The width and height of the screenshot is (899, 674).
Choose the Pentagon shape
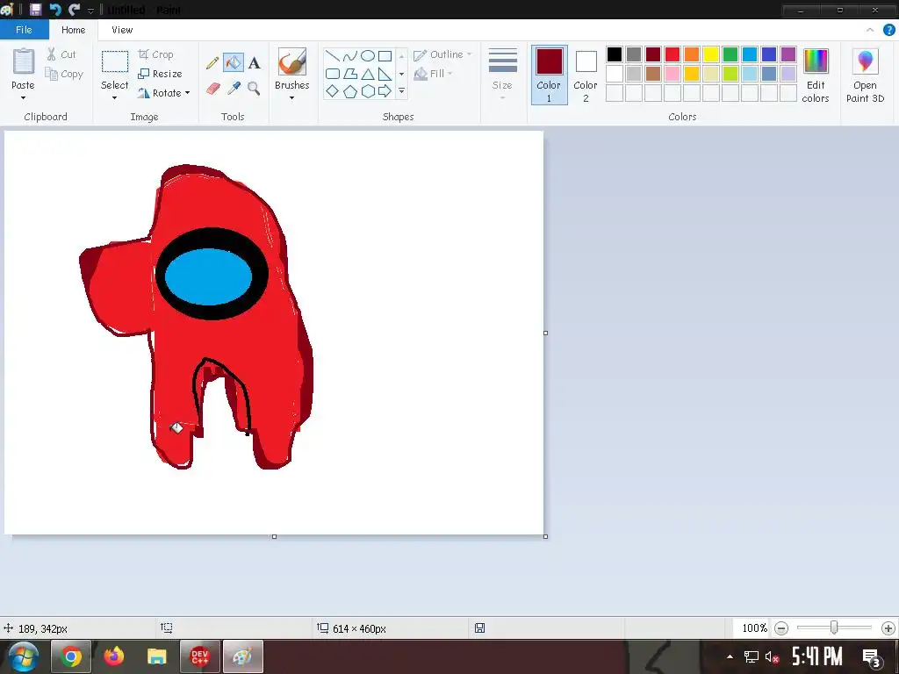coord(349,91)
